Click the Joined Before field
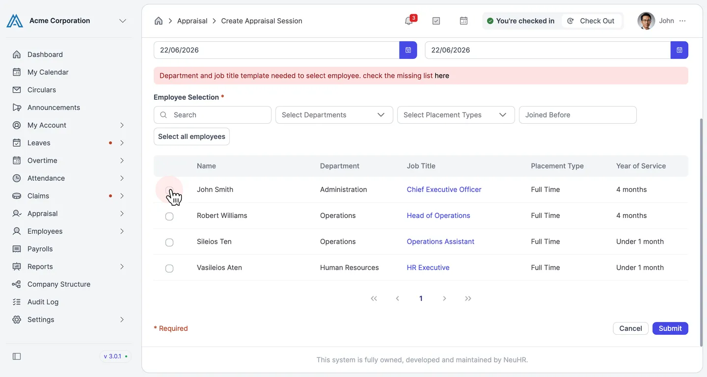The width and height of the screenshot is (707, 377). pyautogui.click(x=578, y=115)
